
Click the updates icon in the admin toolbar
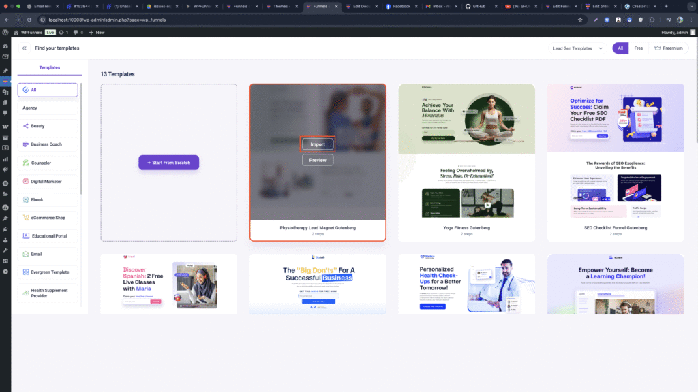[62, 32]
